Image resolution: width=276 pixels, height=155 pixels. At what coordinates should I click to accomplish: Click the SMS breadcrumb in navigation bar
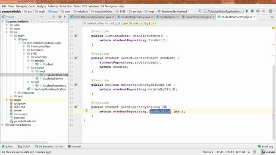pyautogui.click(x=122, y=12)
